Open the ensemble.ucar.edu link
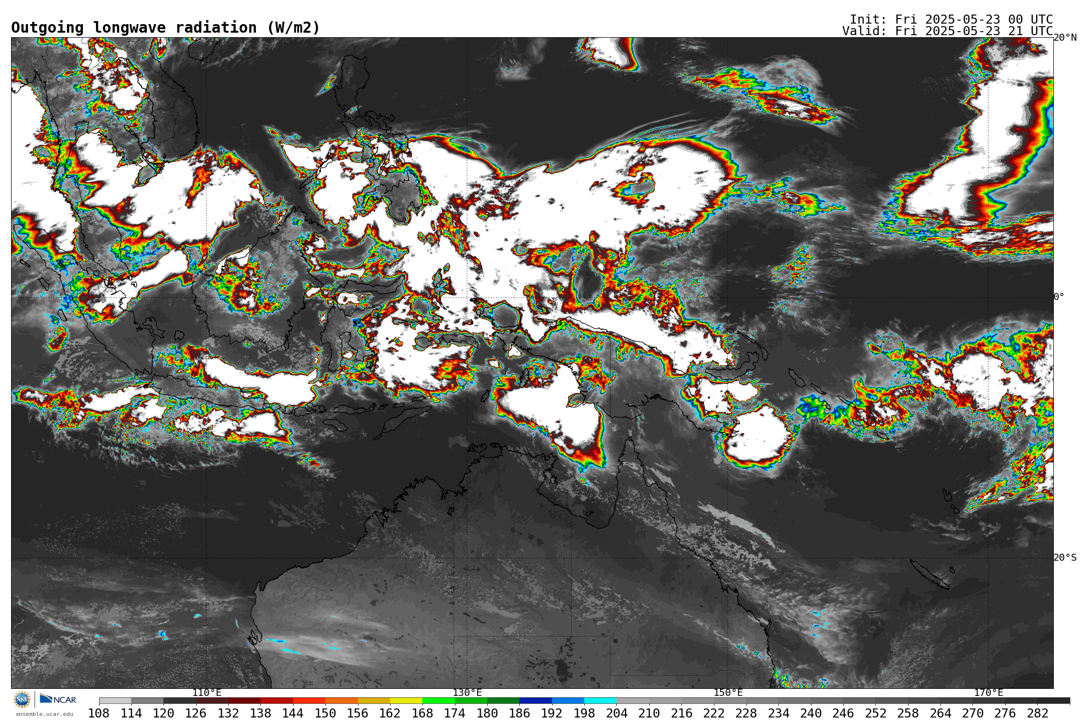 click(44, 714)
